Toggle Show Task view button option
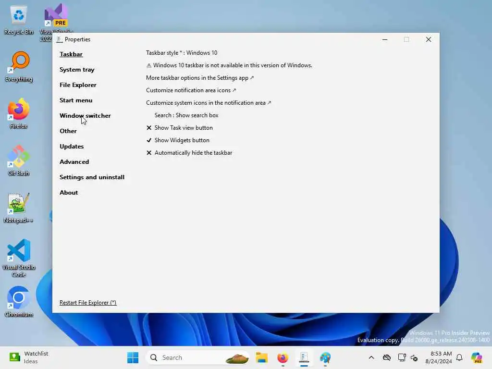Screen dimensions: 492x369 180,128
